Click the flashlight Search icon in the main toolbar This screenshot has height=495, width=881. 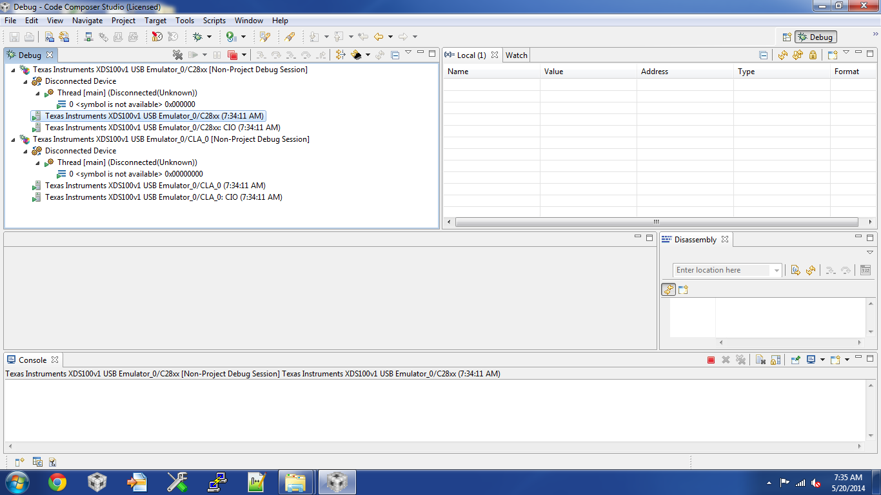coord(290,37)
